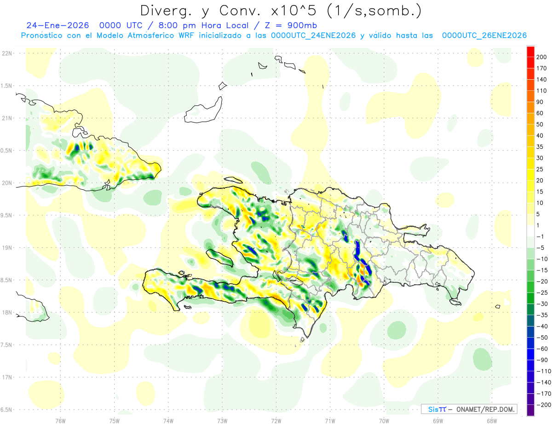
Task: Click the 6.5N latitude label
Action: pyautogui.click(x=6, y=409)
